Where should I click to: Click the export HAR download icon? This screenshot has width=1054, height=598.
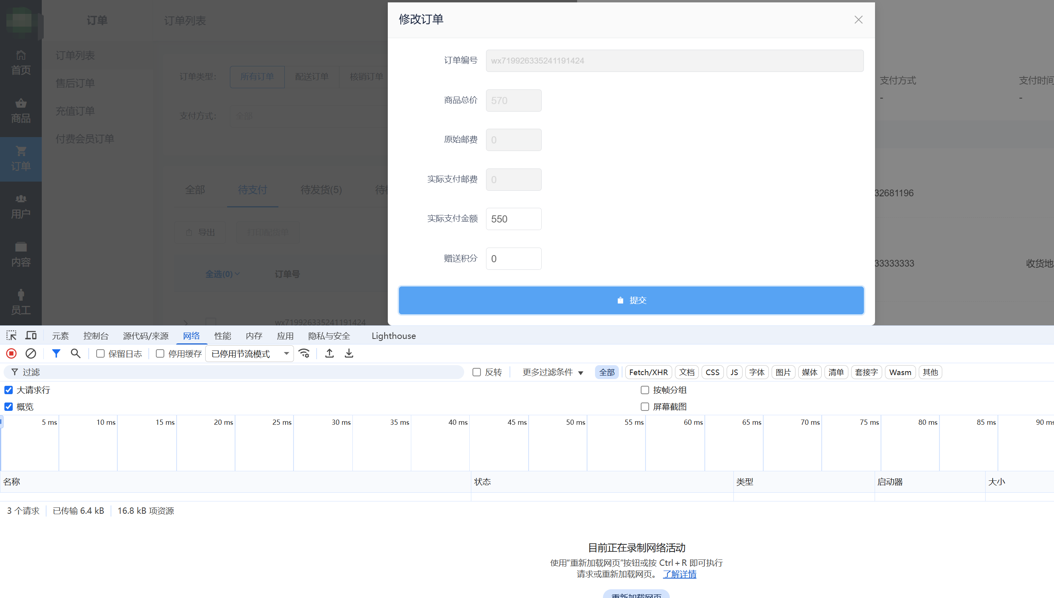point(349,353)
